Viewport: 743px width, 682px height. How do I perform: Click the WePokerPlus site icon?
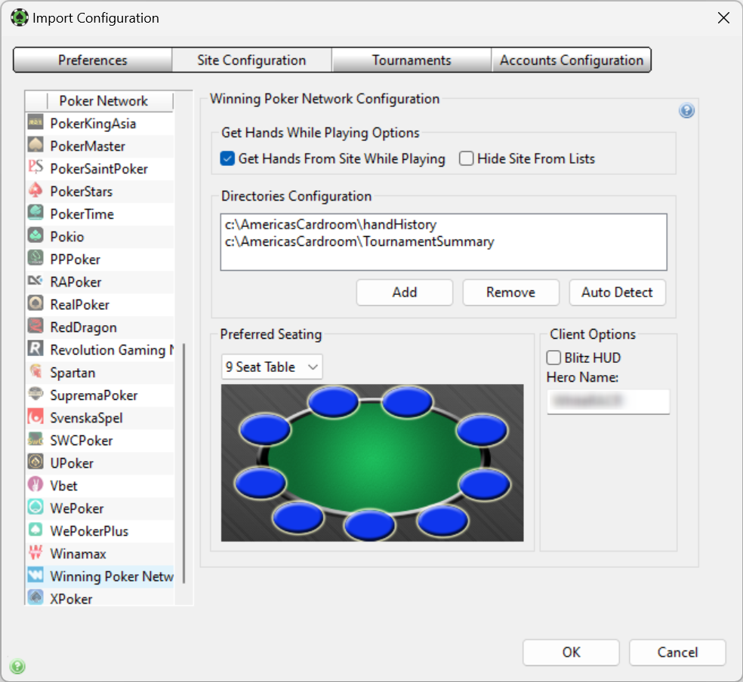(35, 530)
